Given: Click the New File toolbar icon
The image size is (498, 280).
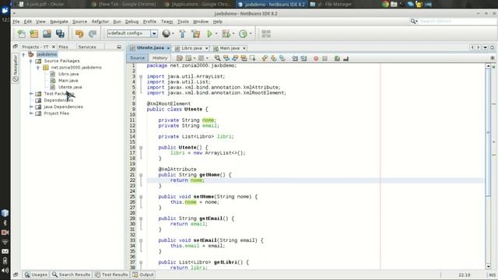Looking at the screenshot, I should [x=21, y=33].
